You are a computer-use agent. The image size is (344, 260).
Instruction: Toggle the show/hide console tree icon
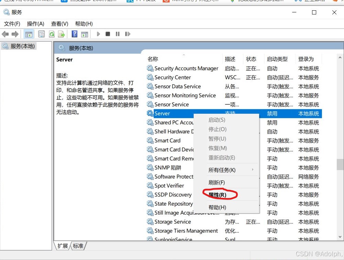pos(29,34)
